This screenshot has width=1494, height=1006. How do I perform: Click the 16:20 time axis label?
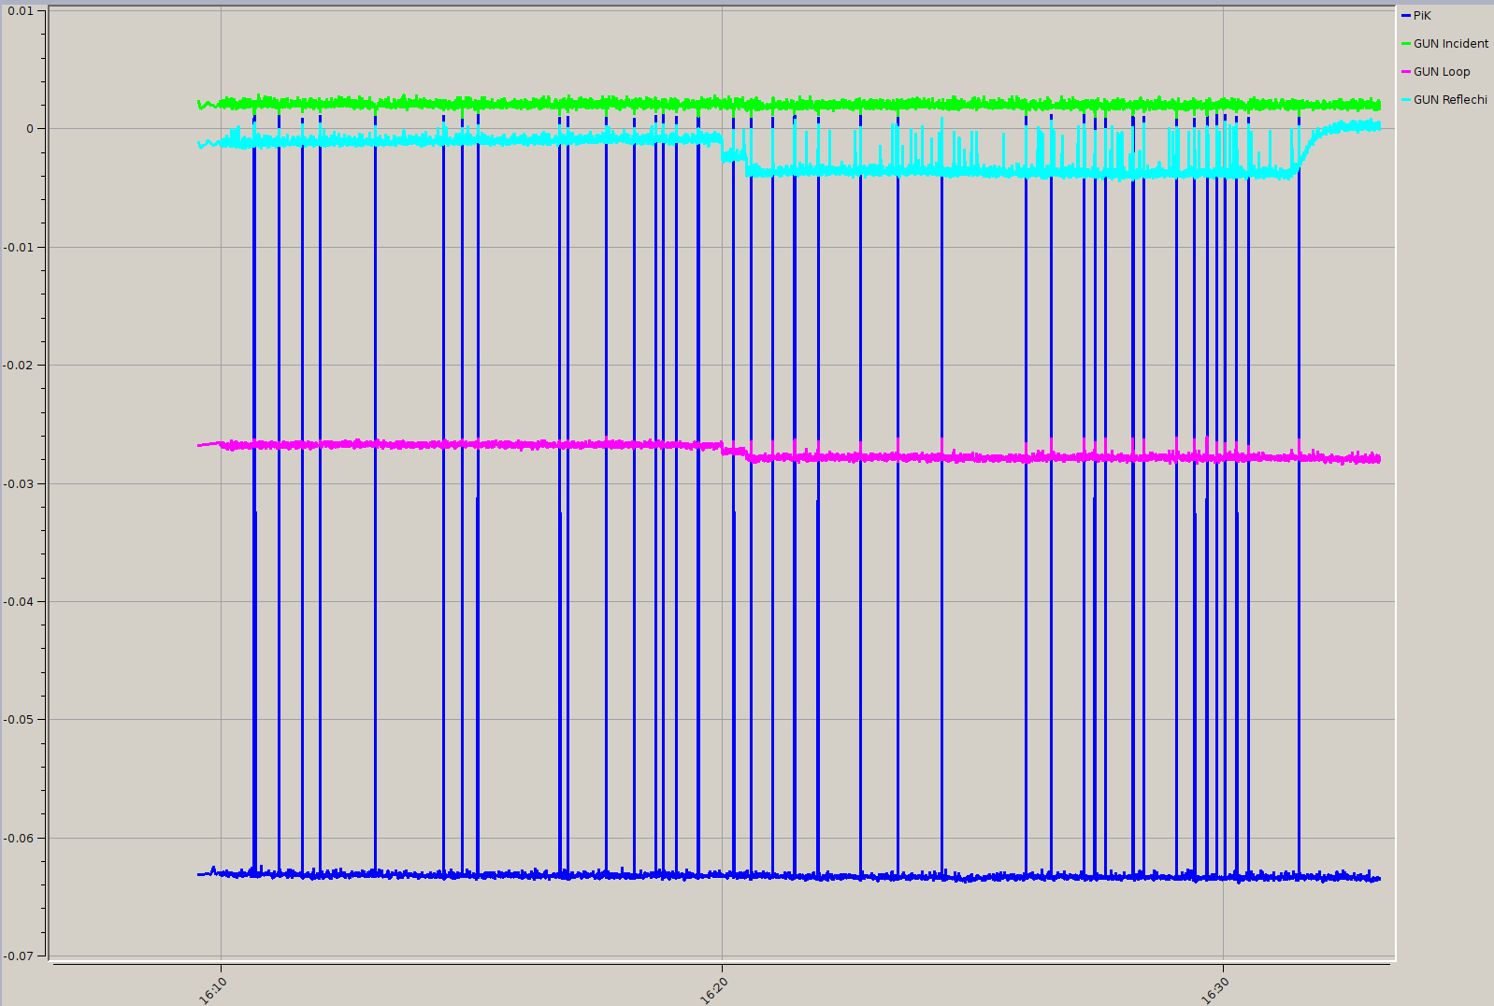point(714,990)
